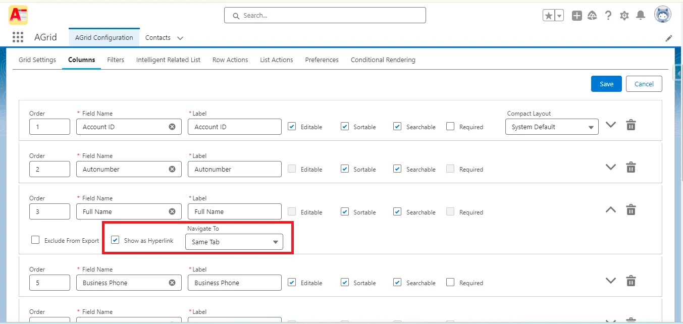The image size is (683, 324).
Task: Open the App Launcher waffle icon
Action: click(17, 37)
